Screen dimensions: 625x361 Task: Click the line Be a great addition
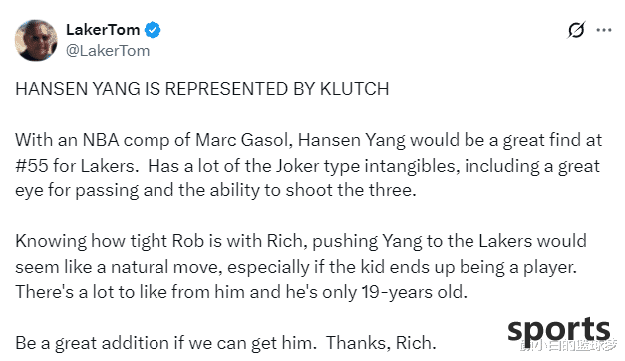click(x=225, y=343)
